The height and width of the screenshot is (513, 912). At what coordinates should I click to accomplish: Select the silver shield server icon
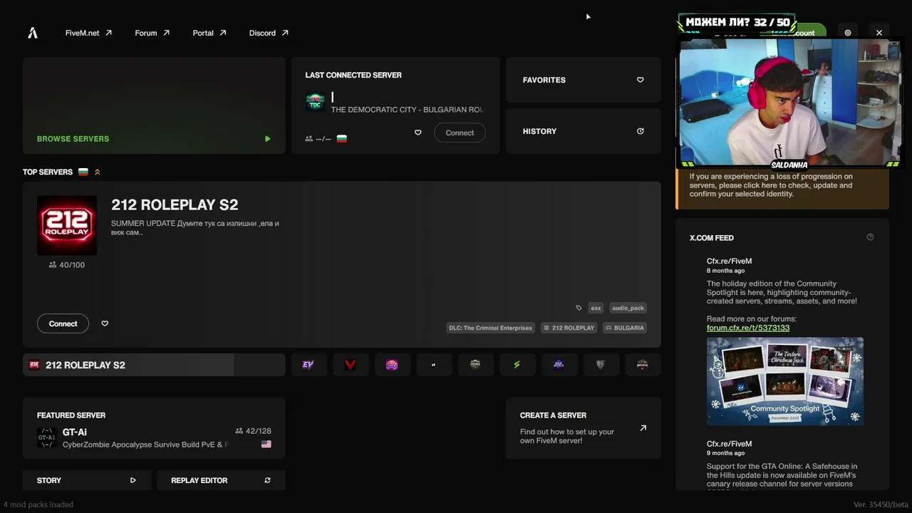[600, 365]
